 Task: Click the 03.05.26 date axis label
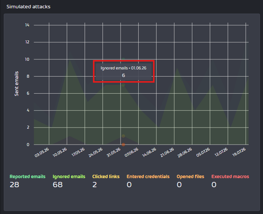point(42,152)
